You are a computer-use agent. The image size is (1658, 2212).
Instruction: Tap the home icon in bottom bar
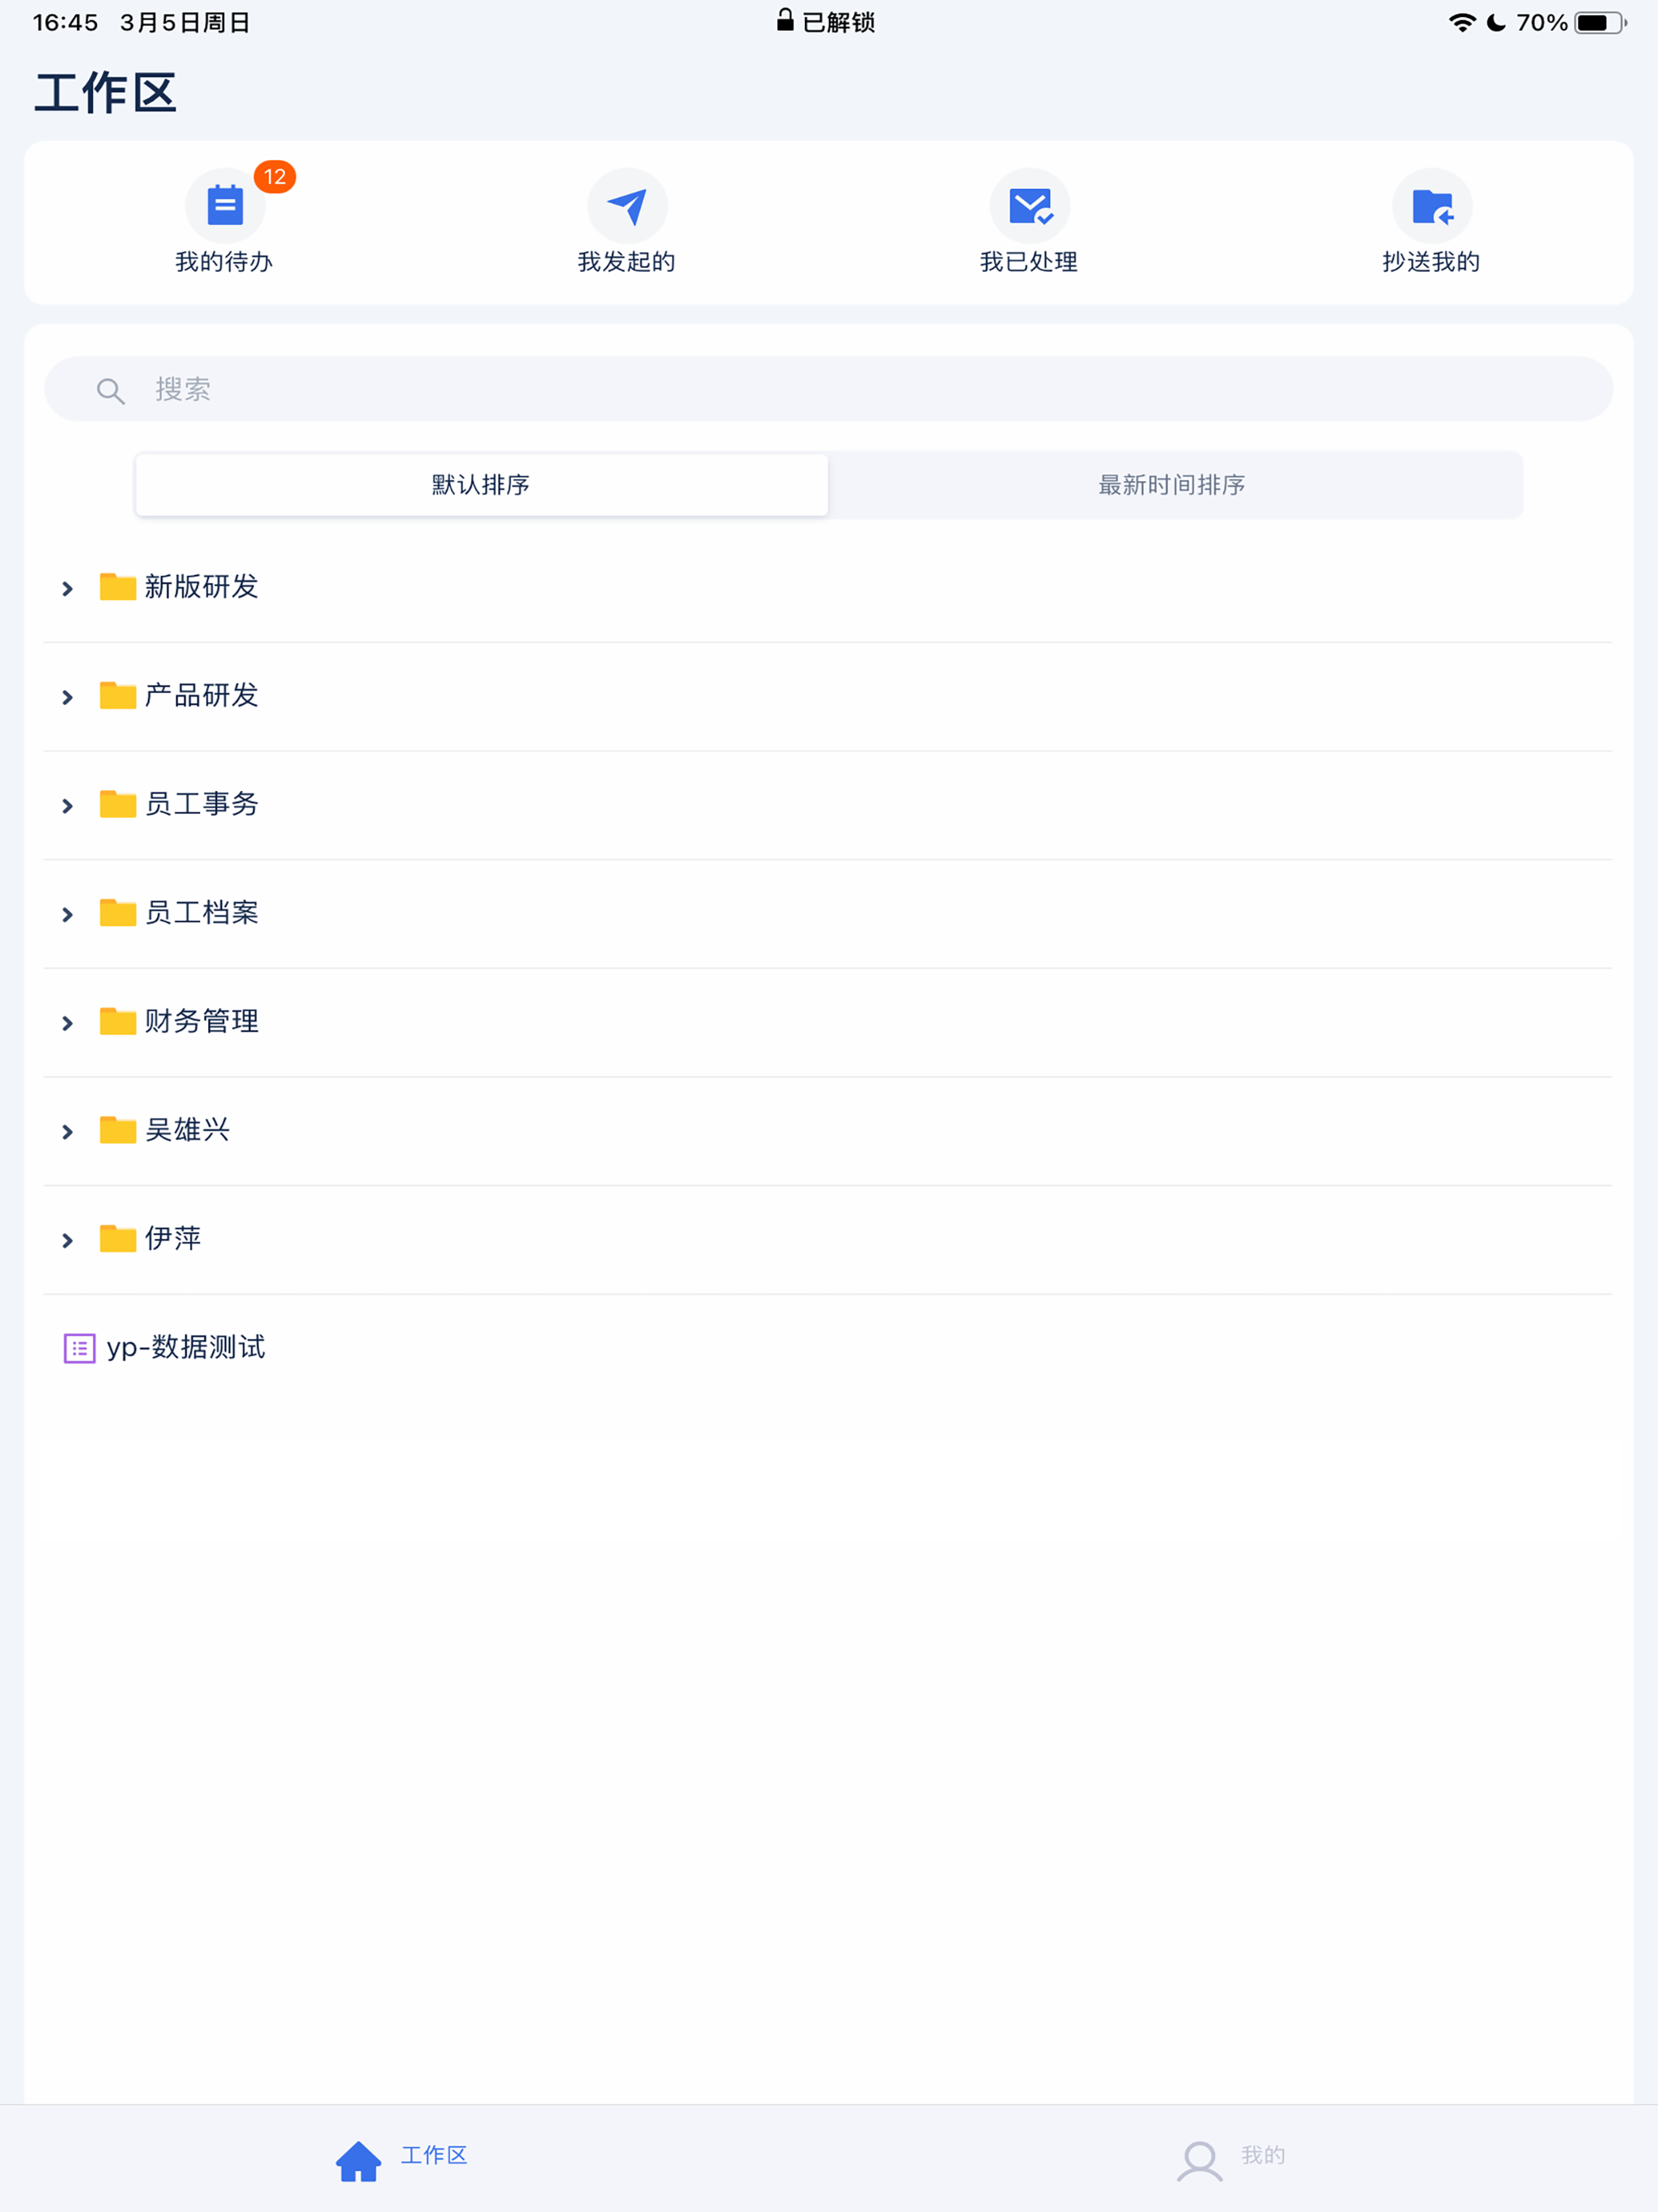pyautogui.click(x=358, y=2161)
